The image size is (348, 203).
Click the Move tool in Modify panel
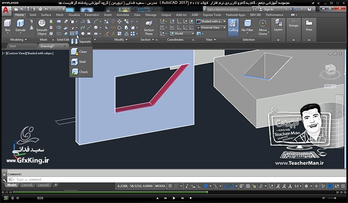pos(119,21)
